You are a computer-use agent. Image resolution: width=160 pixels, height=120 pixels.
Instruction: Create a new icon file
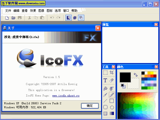point(7,18)
